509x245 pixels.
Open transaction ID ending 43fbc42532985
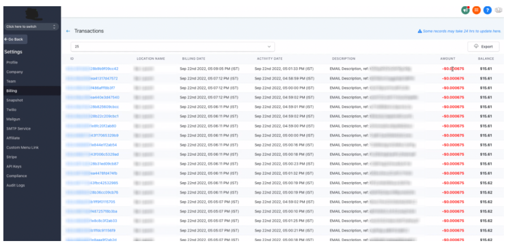pyautogui.click(x=92, y=183)
